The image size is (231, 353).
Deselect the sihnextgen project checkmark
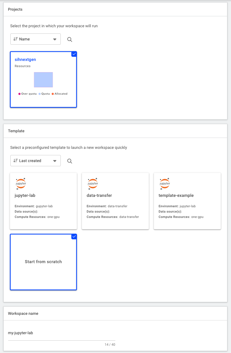[74, 54]
